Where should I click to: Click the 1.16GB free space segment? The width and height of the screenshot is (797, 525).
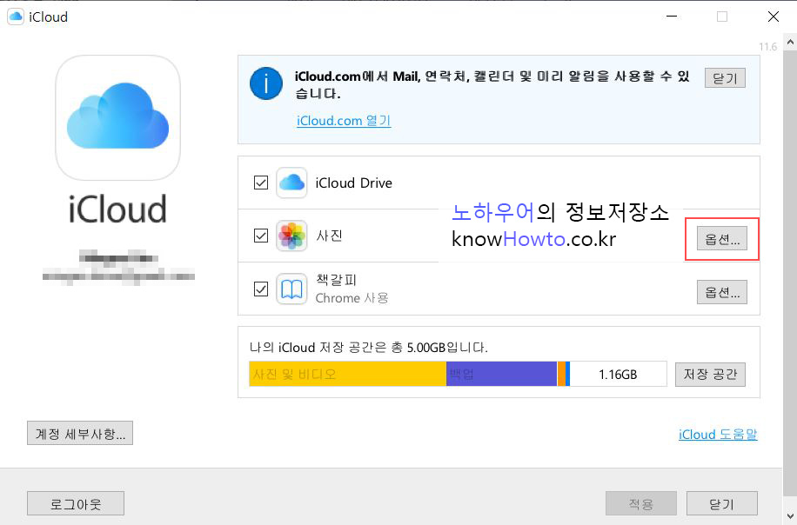click(618, 374)
